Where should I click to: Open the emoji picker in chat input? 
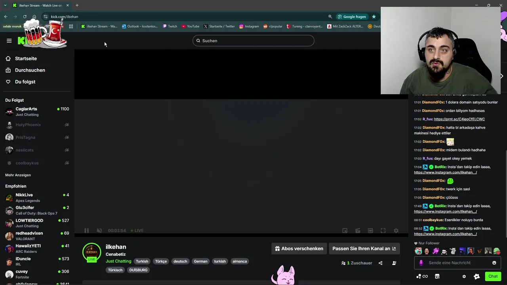[x=494, y=263]
